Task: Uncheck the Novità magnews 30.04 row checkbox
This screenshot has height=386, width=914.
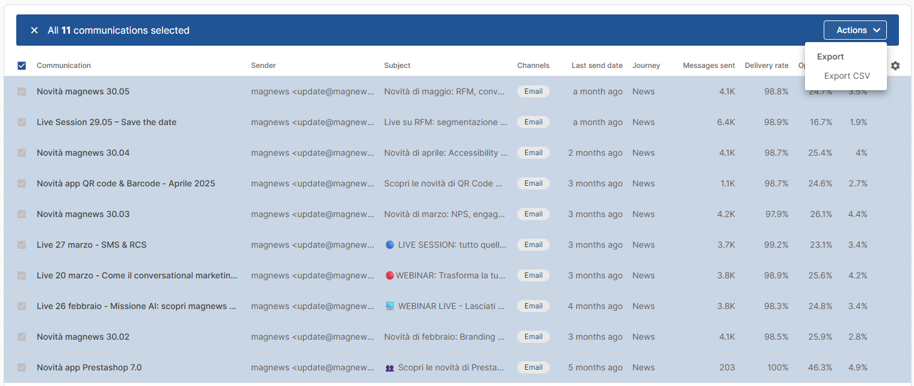Action: point(22,153)
